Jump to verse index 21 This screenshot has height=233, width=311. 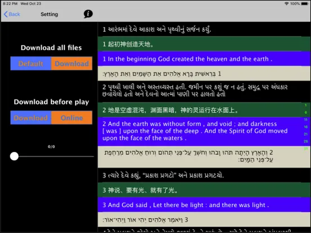point(306,134)
